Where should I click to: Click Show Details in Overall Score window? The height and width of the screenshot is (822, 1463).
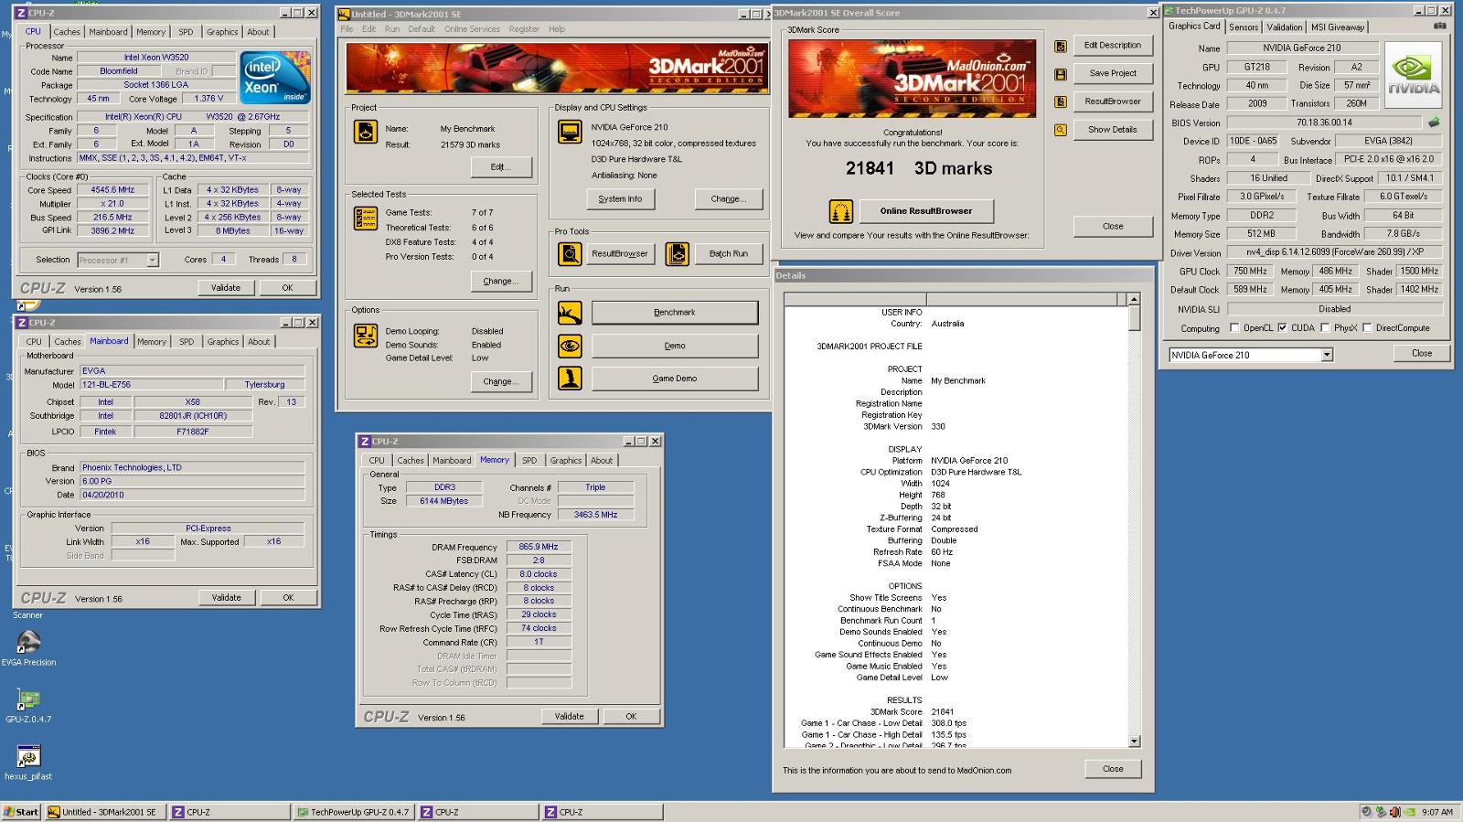pos(1113,130)
